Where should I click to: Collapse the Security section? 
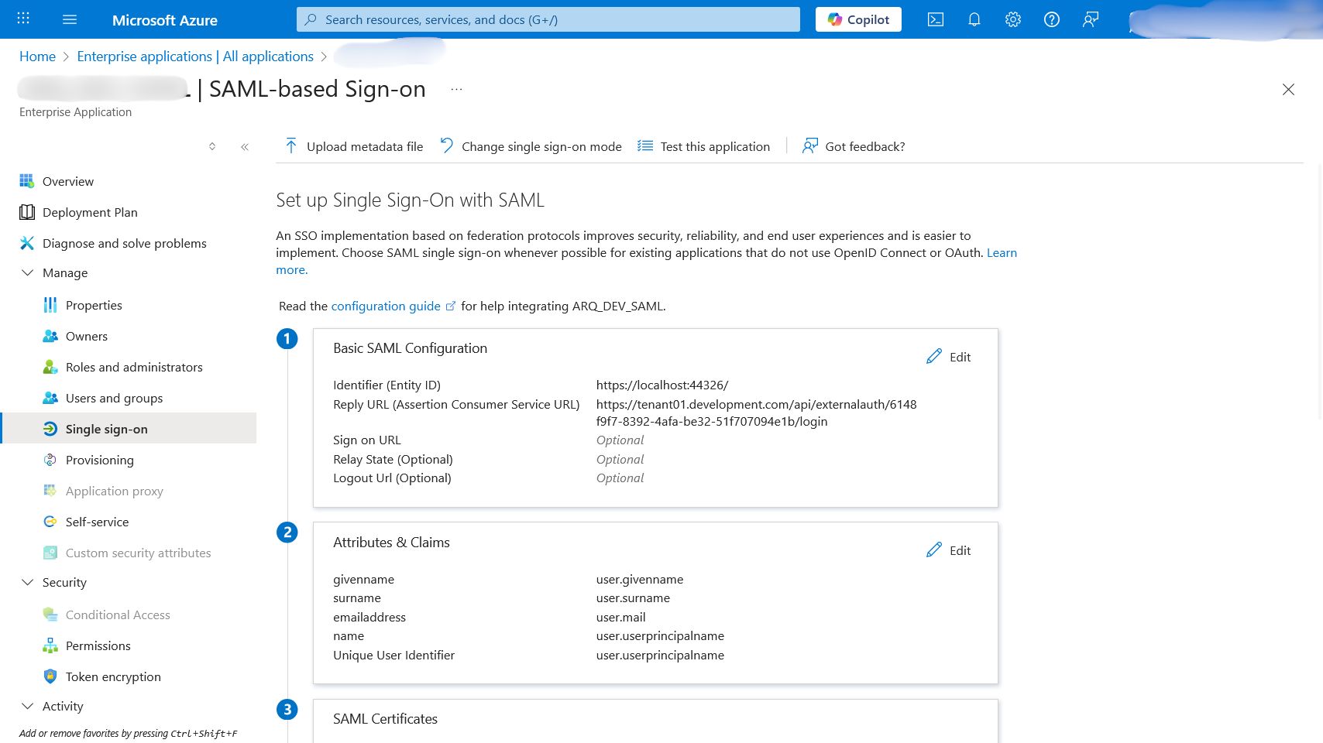pos(28,582)
